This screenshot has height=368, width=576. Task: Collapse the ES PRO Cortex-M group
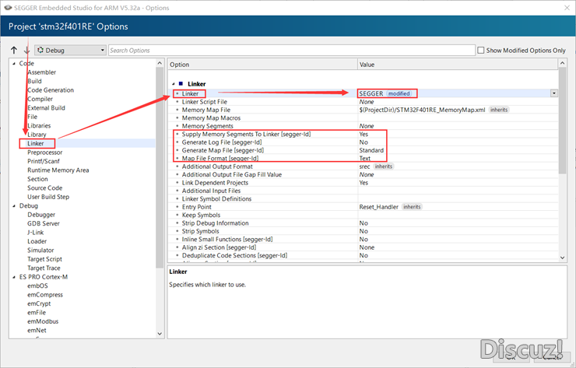pos(14,277)
